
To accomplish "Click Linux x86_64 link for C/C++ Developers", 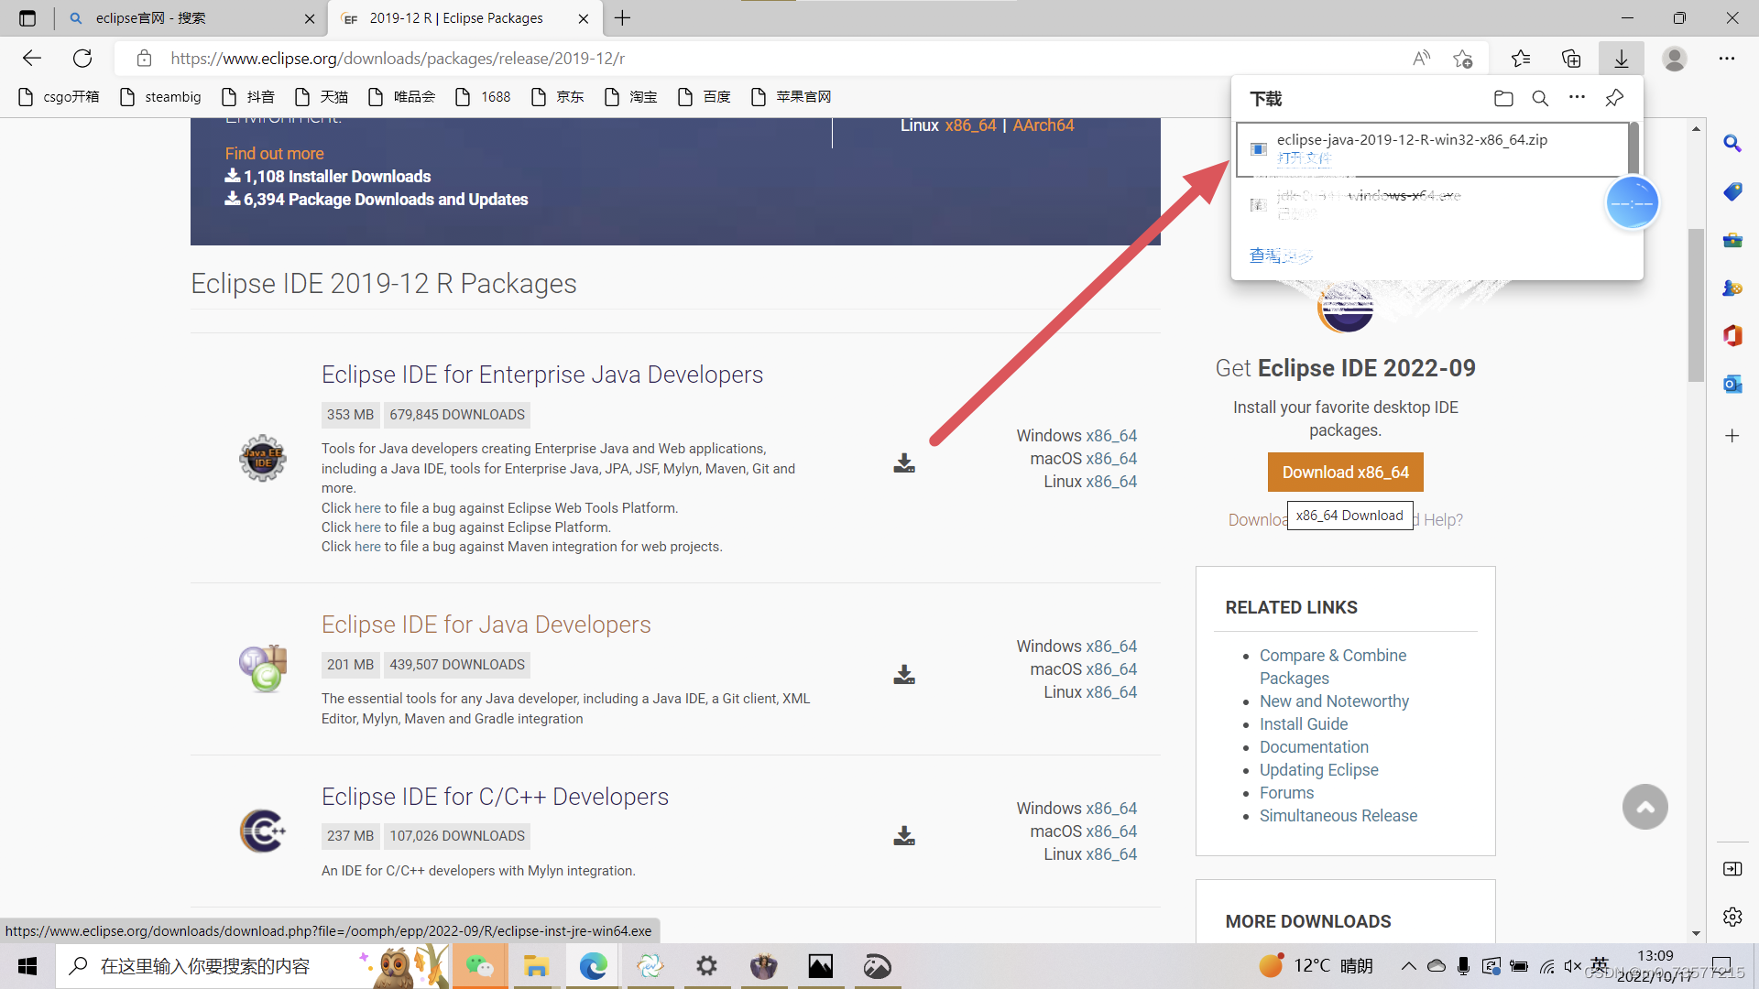I will [x=1111, y=854].
